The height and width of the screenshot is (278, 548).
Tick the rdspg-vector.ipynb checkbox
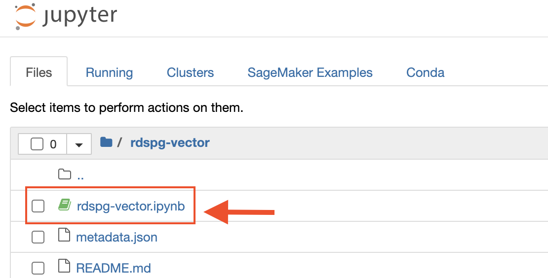click(x=38, y=206)
